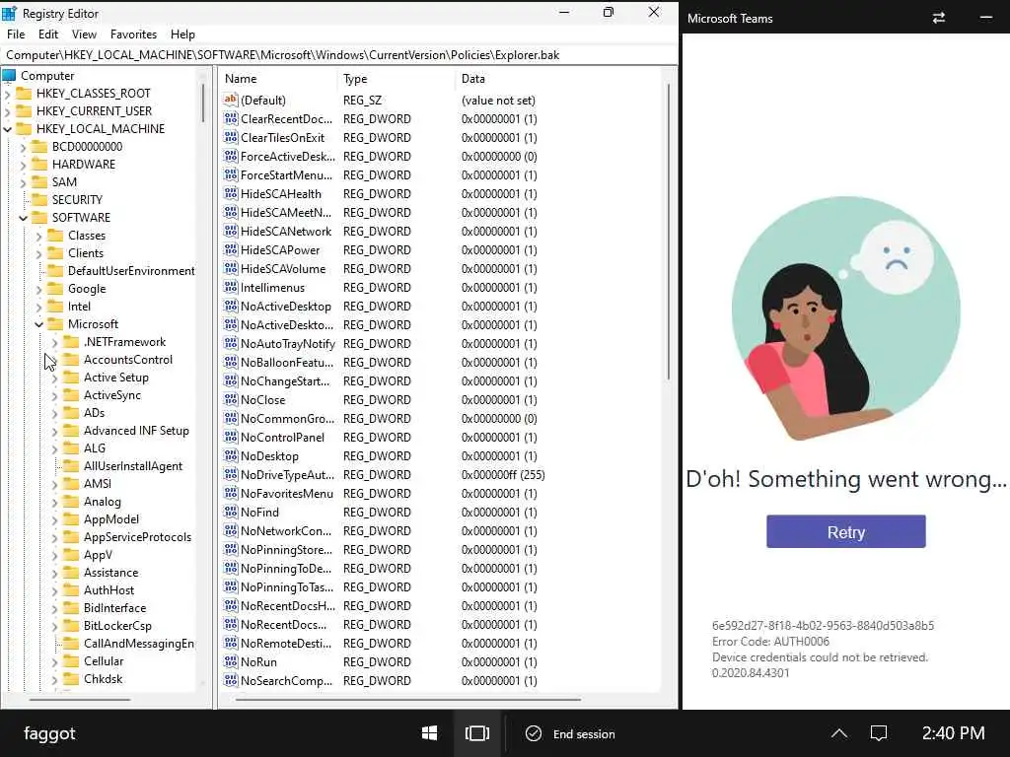Viewport: 1010px width, 757px height.
Task: Select the NoDriveTypeAut... value row
Action: coord(384,474)
